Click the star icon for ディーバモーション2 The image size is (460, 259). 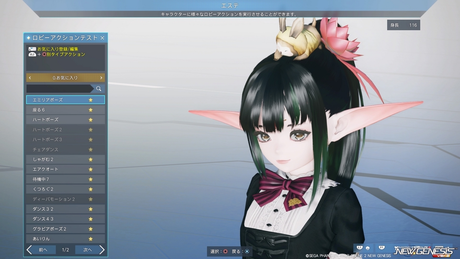pos(91,199)
